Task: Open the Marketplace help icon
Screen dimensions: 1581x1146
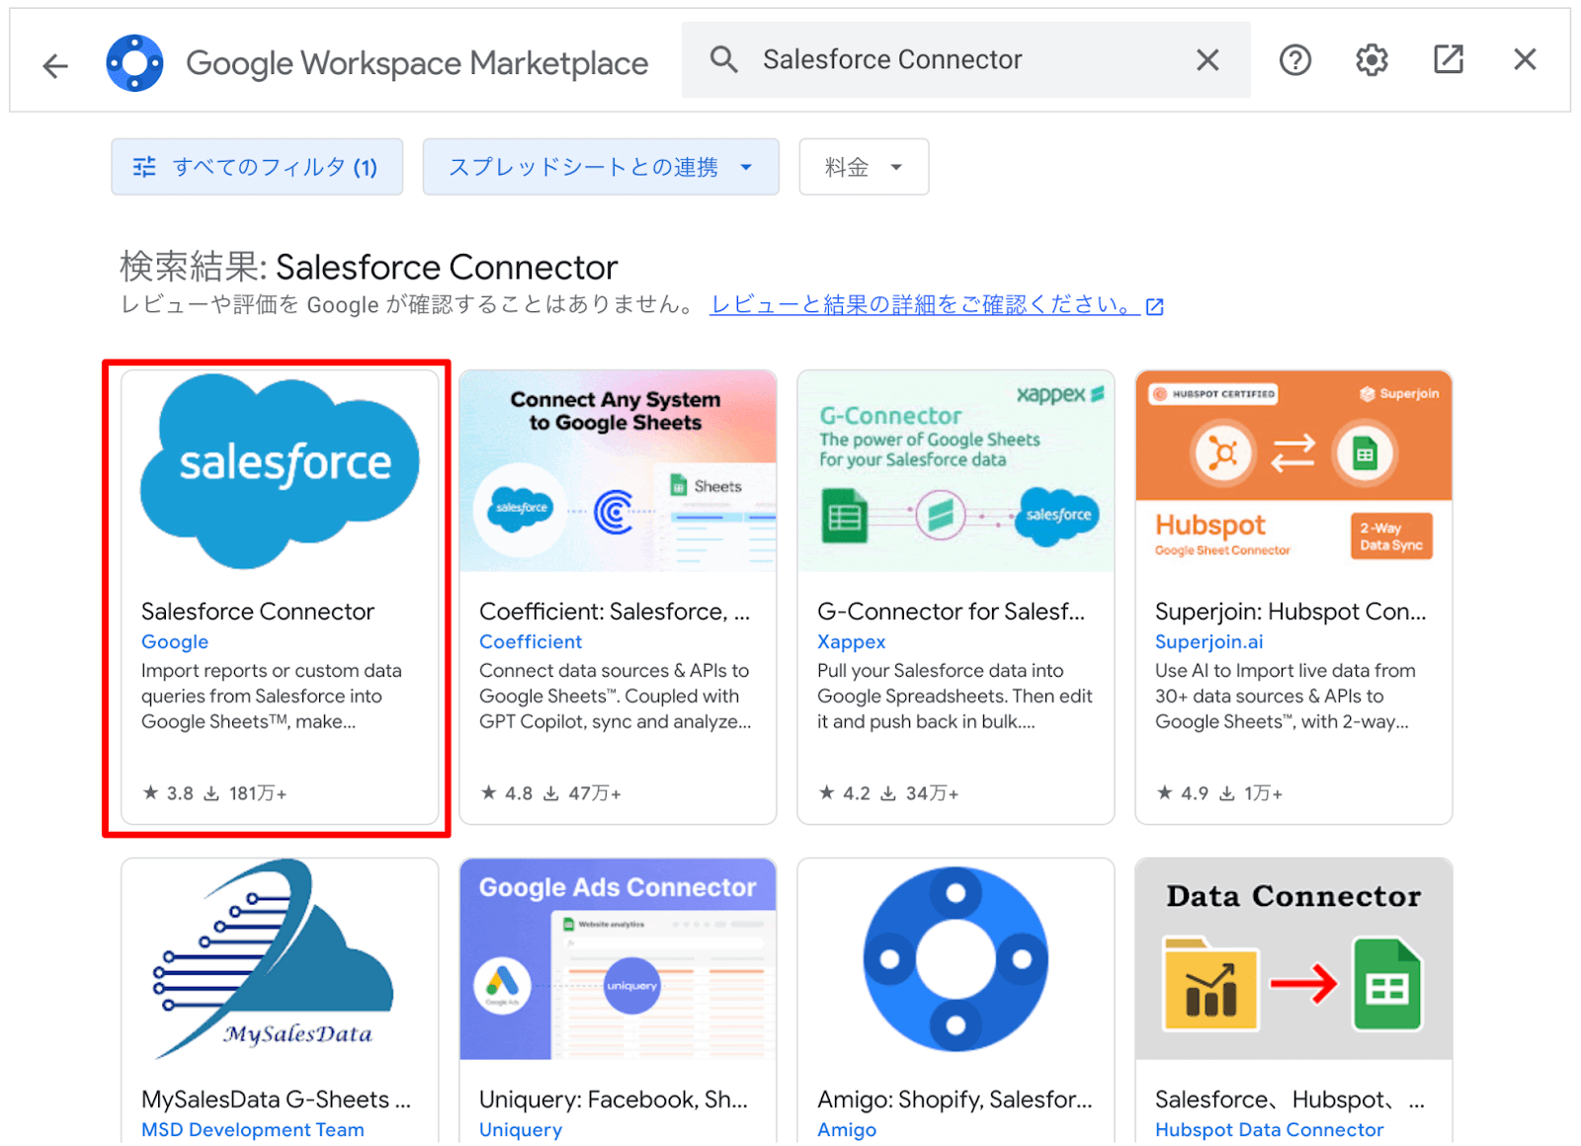Action: pos(1294,60)
